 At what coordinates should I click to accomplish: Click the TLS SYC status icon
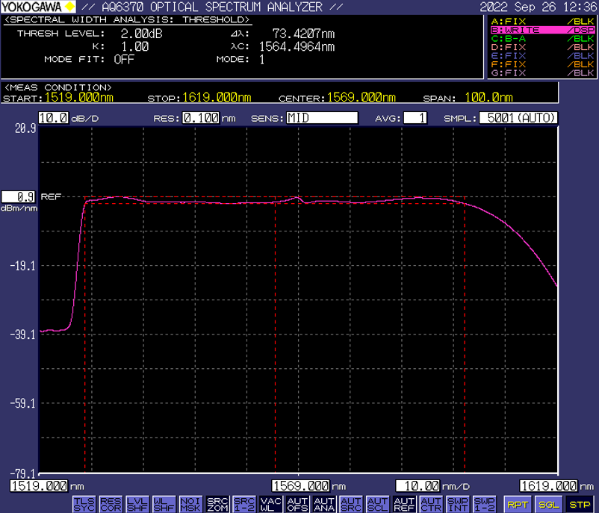84,504
